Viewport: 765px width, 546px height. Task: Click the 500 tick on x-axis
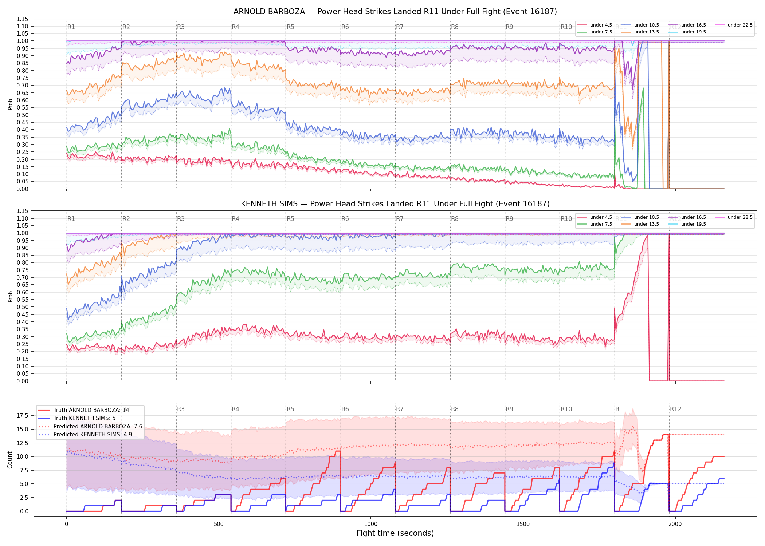click(x=219, y=524)
